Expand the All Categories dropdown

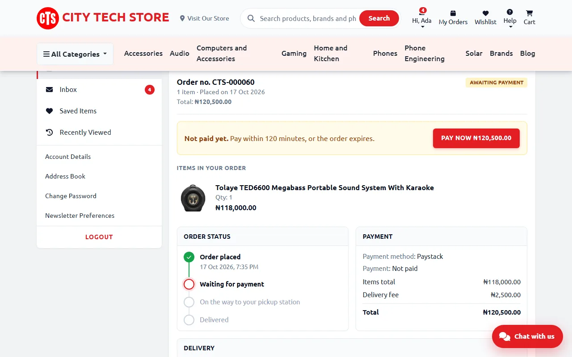coord(75,54)
